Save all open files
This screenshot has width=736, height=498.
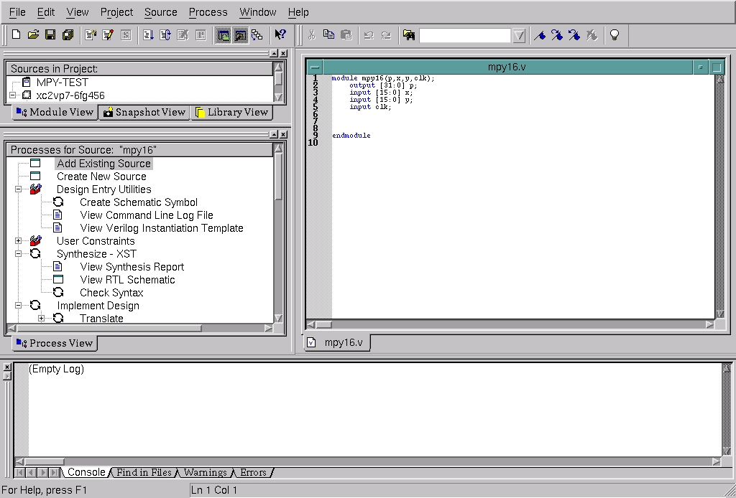(x=68, y=34)
